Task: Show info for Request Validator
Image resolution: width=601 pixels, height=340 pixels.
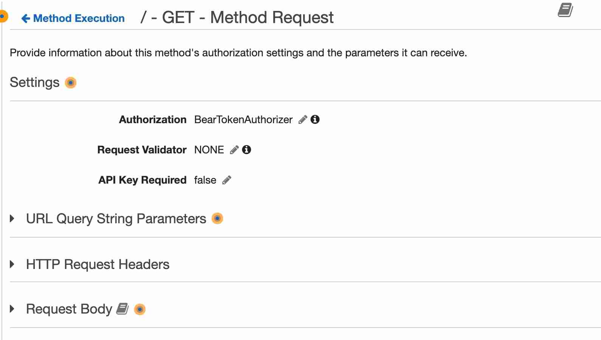Action: (246, 150)
